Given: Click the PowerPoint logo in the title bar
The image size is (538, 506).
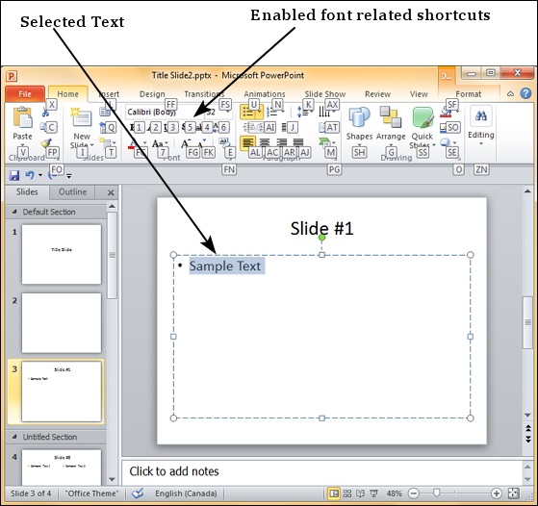Looking at the screenshot, I should pyautogui.click(x=12, y=76).
